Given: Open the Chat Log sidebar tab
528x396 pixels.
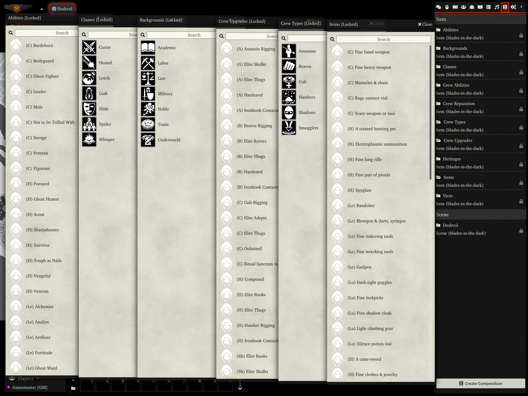Looking at the screenshot, I should 438,7.
